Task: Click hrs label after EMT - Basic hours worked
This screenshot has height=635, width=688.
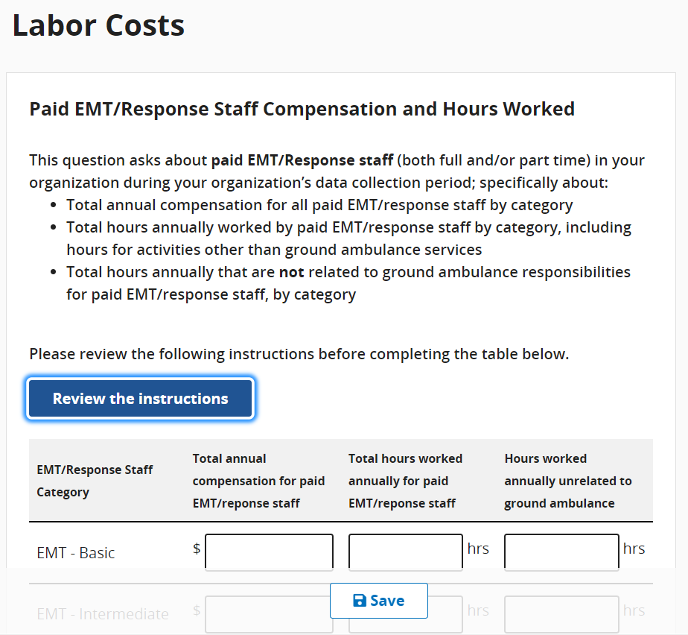Action: (x=478, y=549)
